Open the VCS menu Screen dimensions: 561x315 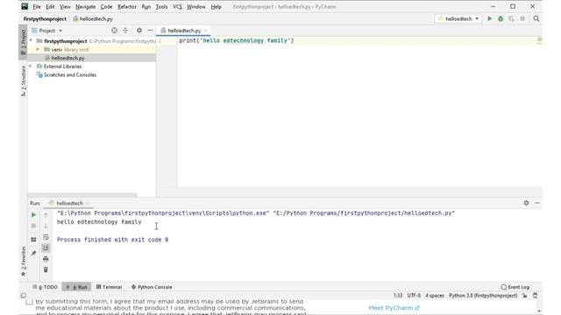177,6
